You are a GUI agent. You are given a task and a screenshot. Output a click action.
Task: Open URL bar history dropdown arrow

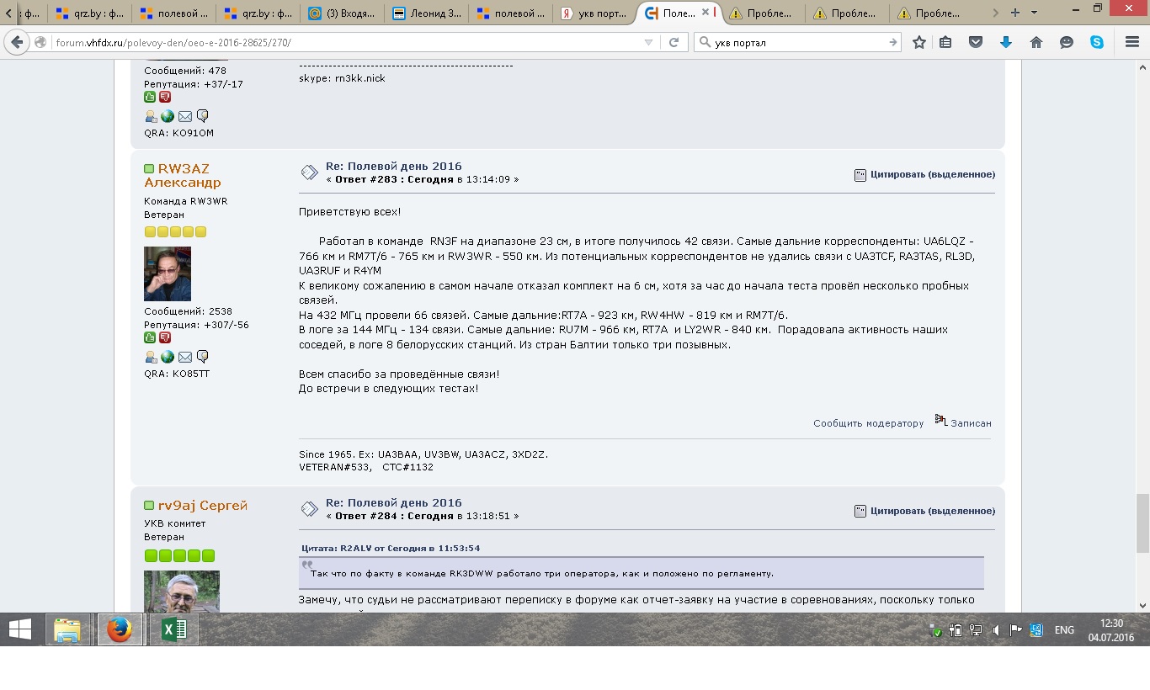click(648, 42)
